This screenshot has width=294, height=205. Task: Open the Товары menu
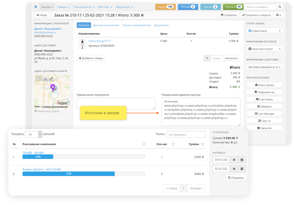63,7
